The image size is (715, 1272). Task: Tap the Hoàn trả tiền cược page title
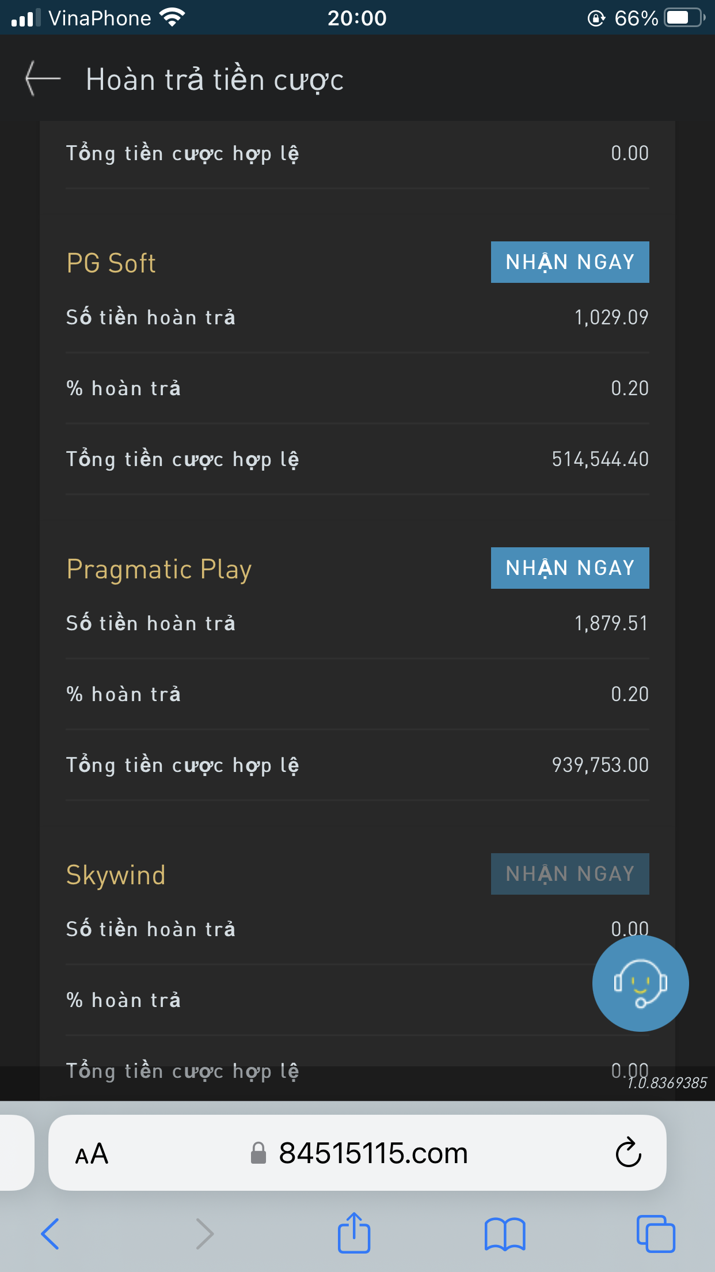pos(215,79)
